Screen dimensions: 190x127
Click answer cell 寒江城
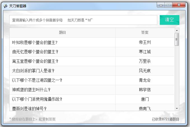[x=145, y=52]
